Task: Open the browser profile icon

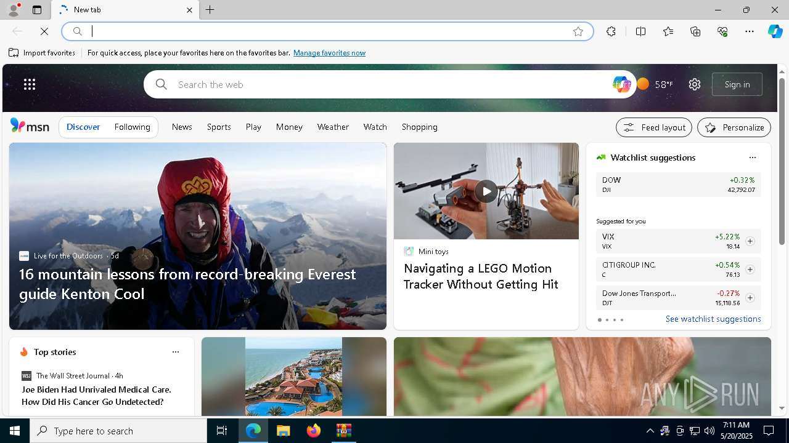Action: (x=13, y=10)
